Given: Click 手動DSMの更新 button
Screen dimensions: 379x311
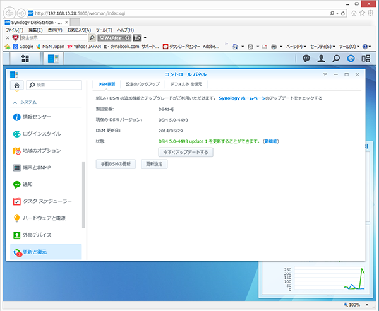Looking at the screenshot, I should [116, 164].
